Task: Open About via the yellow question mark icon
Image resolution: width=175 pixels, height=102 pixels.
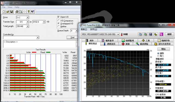Action: 29,11
